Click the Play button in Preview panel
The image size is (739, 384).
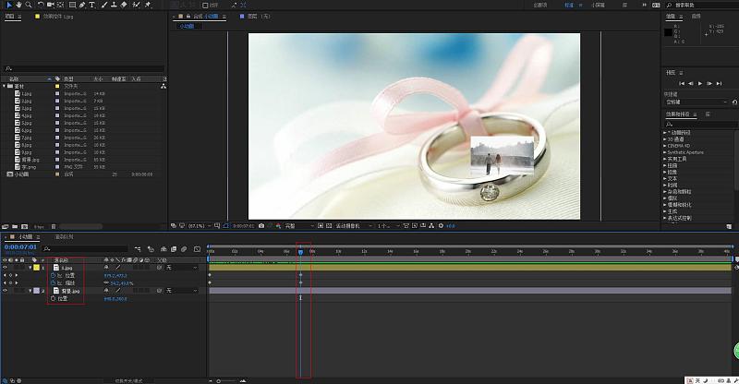698,83
